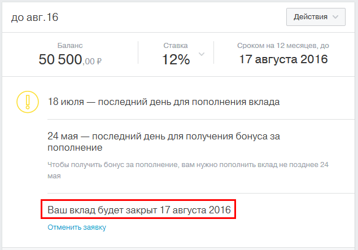Click the '24 мая — последний день для получения бонуса' notice
This screenshot has height=250, width=358.
[164, 142]
